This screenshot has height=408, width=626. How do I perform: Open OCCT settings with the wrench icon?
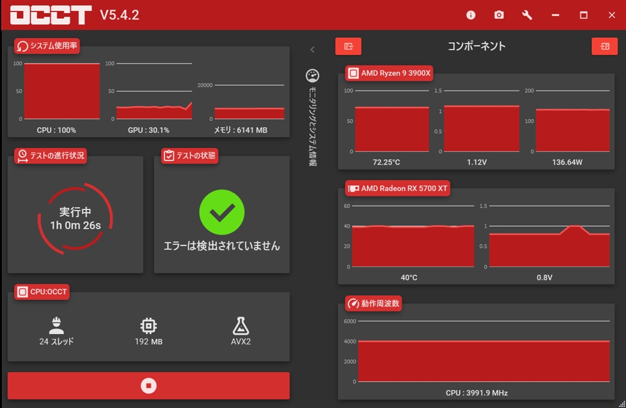pyautogui.click(x=526, y=15)
